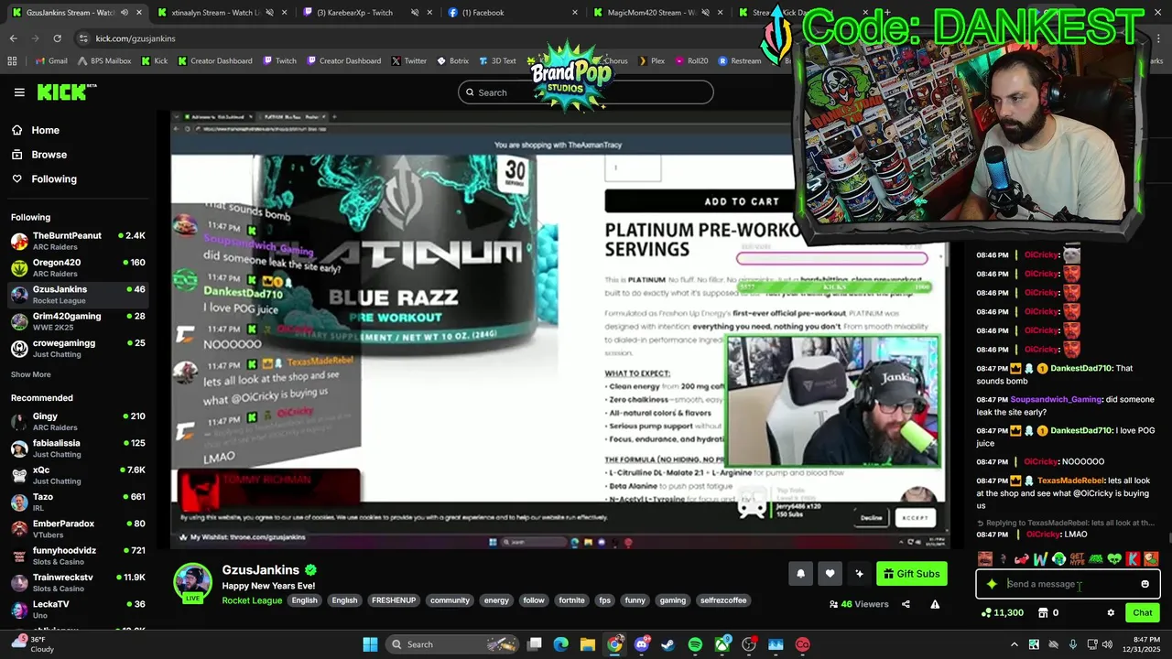Open the Gmail bookmark
The image size is (1172, 659).
[x=50, y=60]
